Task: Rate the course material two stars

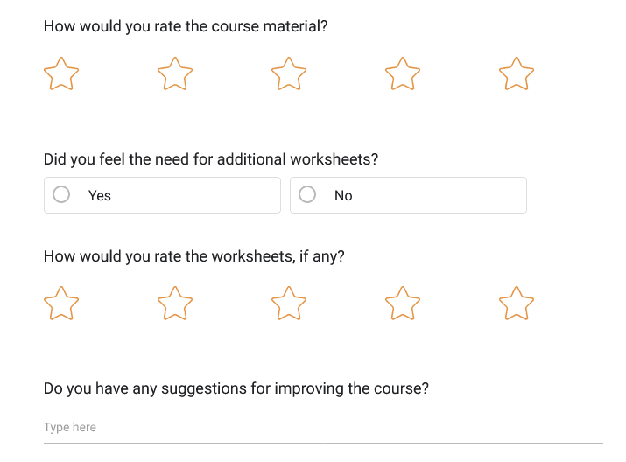Action: coord(175,74)
